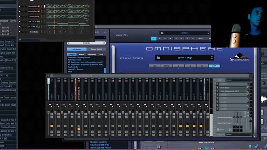This screenshot has width=267, height=150.
Task: Mute the brickbaby channel with its LED
Action: click(x=20, y=32)
